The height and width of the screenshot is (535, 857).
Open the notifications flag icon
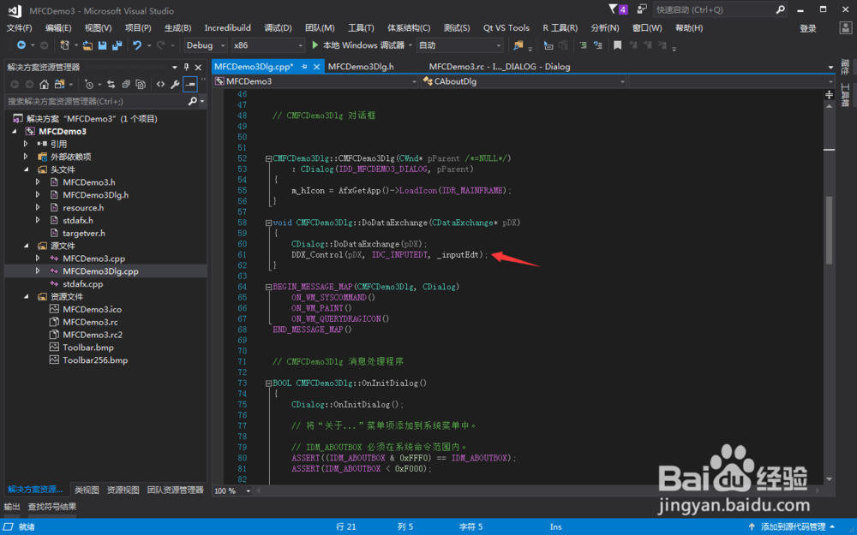pyautogui.click(x=618, y=9)
